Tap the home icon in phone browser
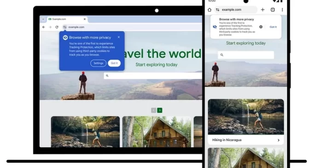Screen dimensions: 313x168 [209, 10]
